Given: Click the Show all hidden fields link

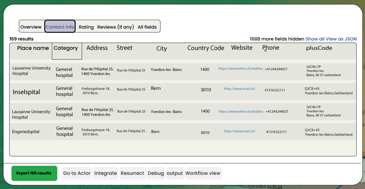Looking at the screenshot, I should [x=315, y=39].
